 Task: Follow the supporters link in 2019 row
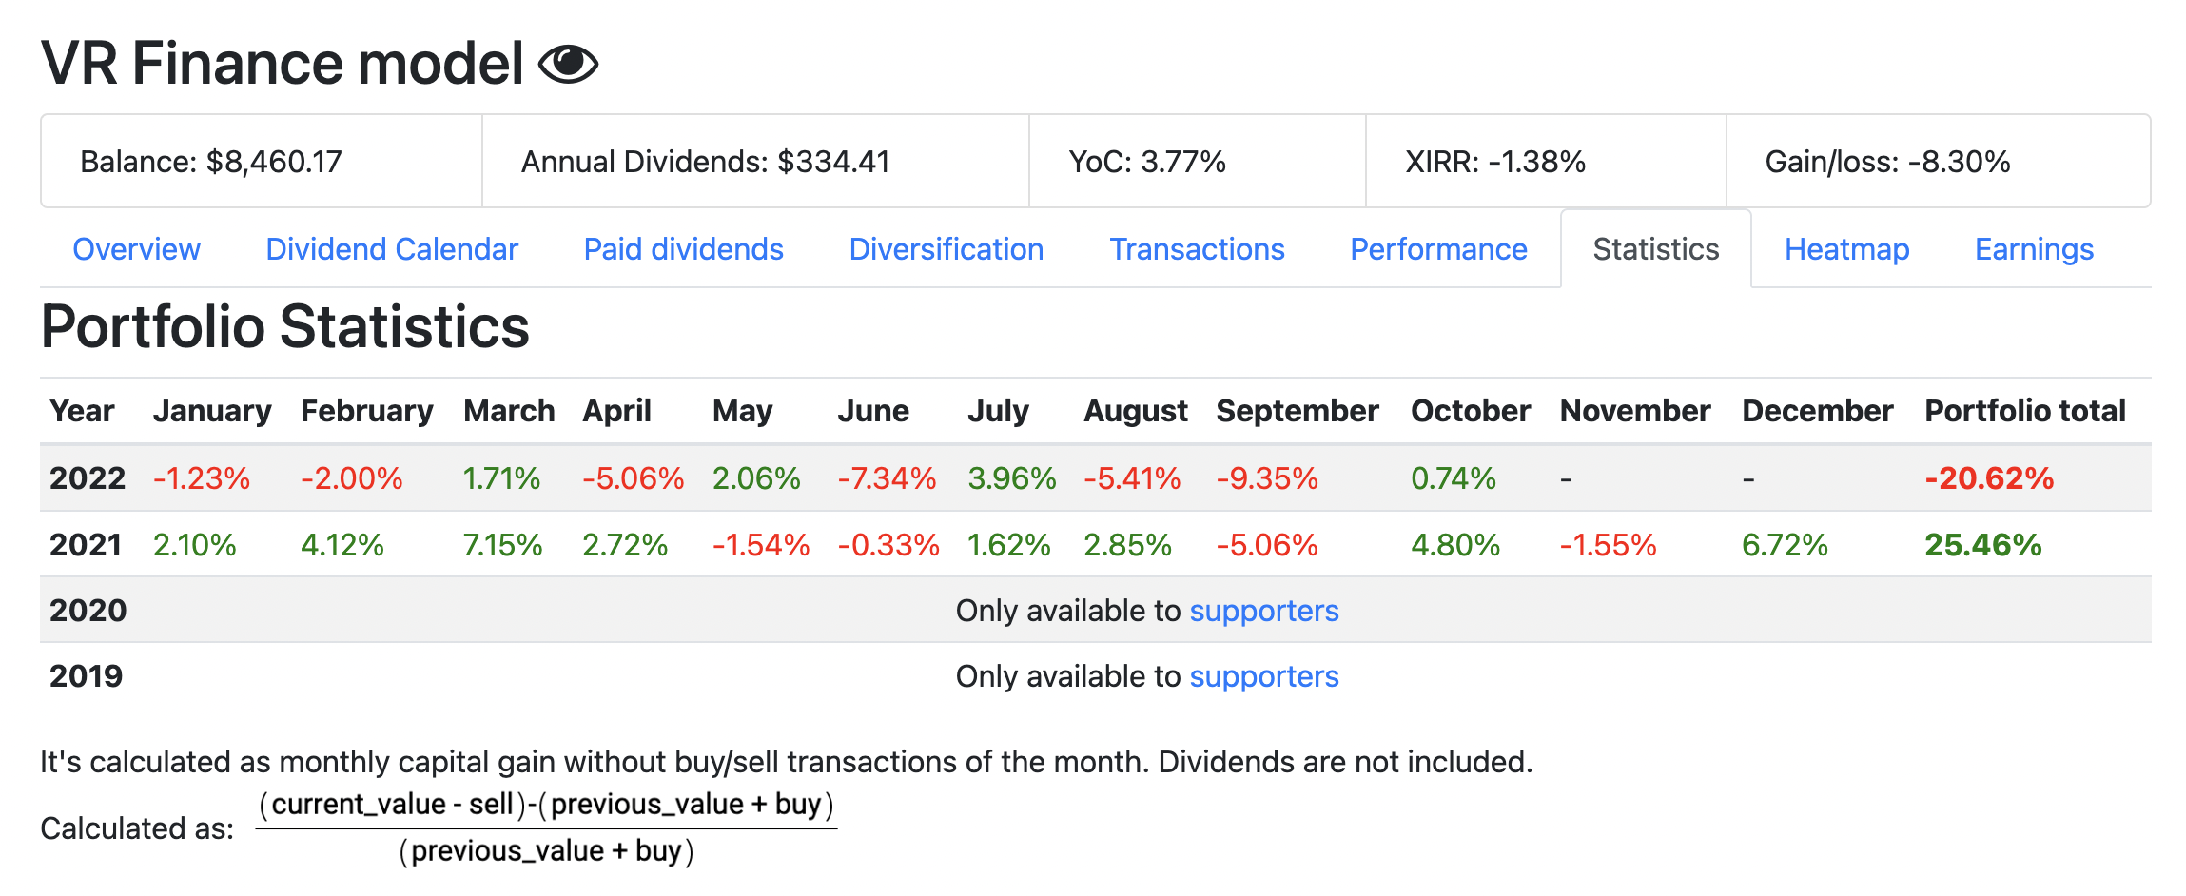tap(1264, 676)
